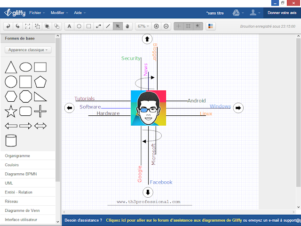The image size is (301, 226).
Task: Expand the Couloirs shape category
Action: click(28, 165)
